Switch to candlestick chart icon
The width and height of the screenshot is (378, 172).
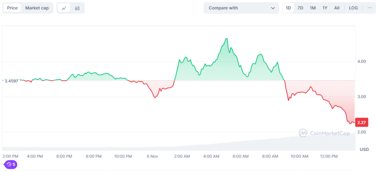[77, 8]
